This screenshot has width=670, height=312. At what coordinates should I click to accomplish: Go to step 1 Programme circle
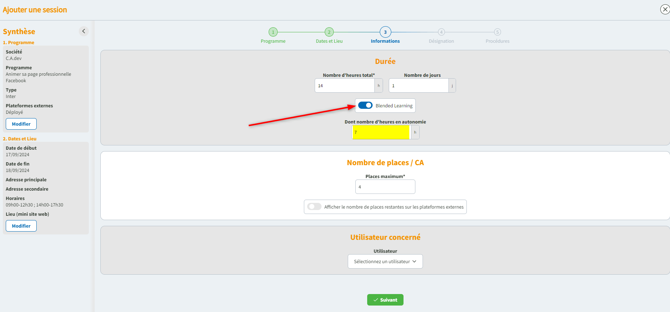click(273, 32)
